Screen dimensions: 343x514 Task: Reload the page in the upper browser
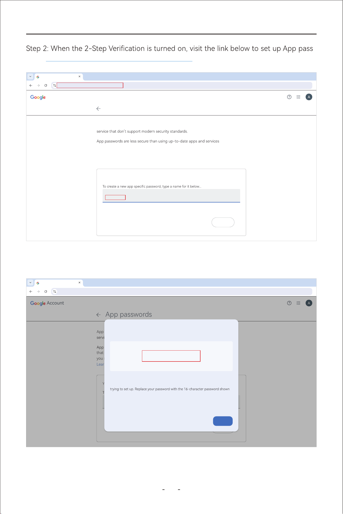(46, 85)
